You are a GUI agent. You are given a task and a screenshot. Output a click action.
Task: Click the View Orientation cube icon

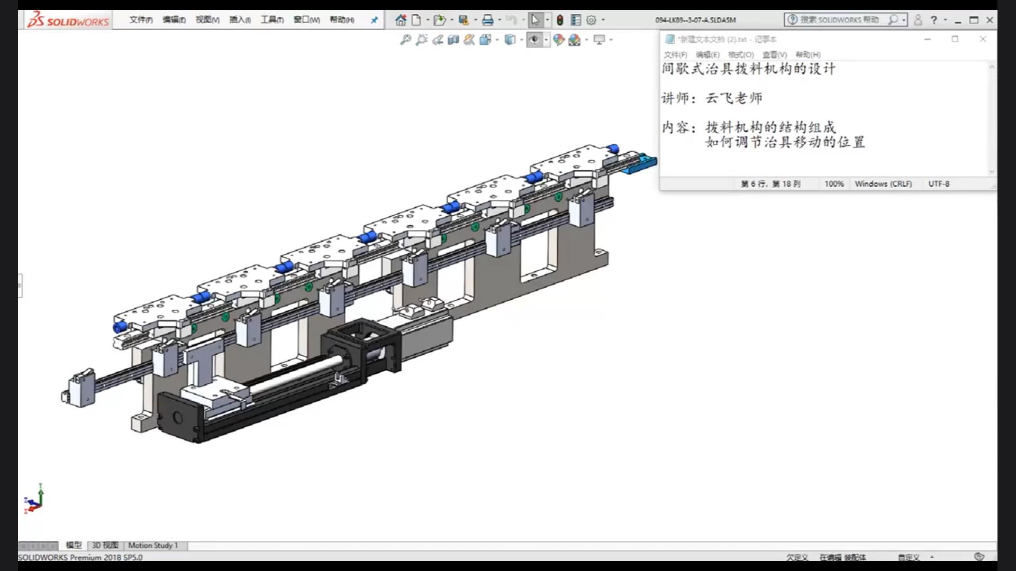[x=485, y=40]
